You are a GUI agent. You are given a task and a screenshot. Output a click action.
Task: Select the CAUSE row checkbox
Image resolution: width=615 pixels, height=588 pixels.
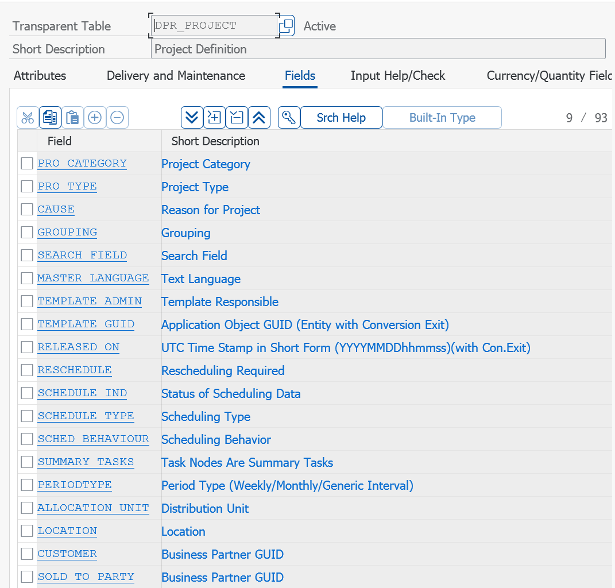27,209
